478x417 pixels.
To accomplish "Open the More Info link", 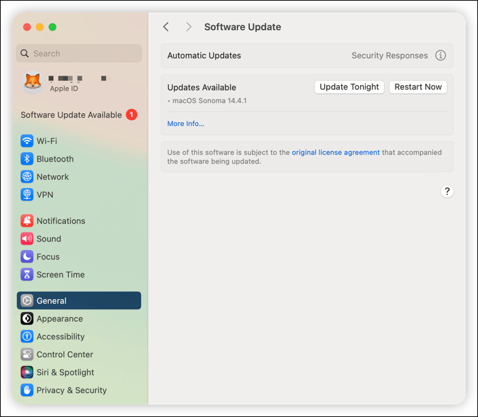I will pos(186,123).
